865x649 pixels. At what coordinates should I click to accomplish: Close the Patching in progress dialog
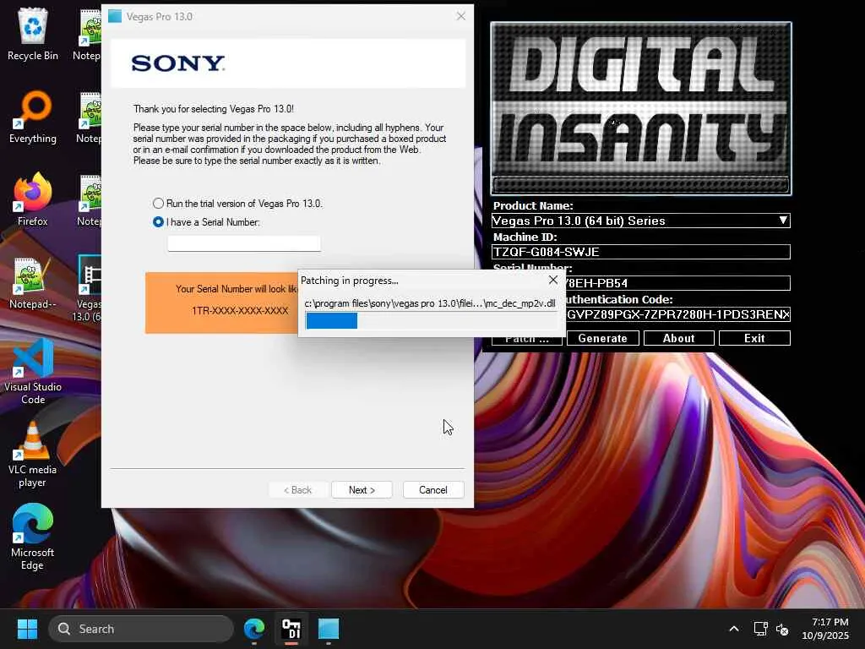552,281
